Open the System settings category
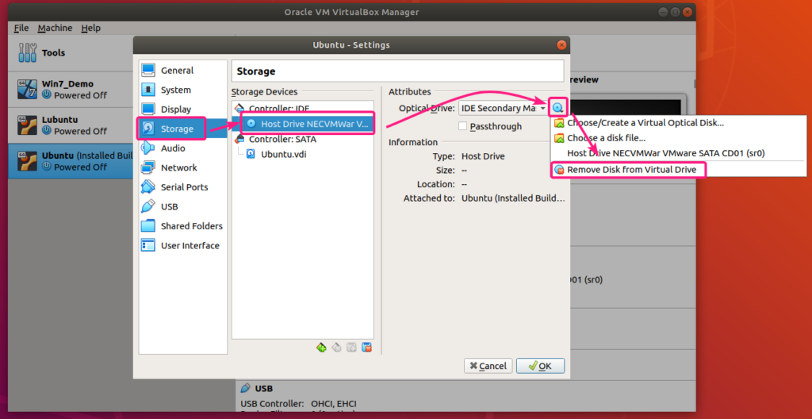 tap(183, 90)
